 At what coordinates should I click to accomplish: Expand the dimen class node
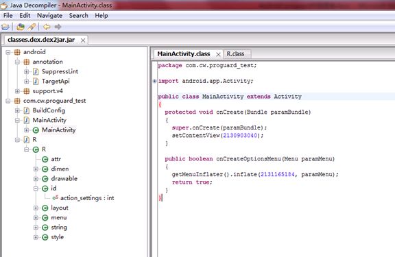point(36,169)
